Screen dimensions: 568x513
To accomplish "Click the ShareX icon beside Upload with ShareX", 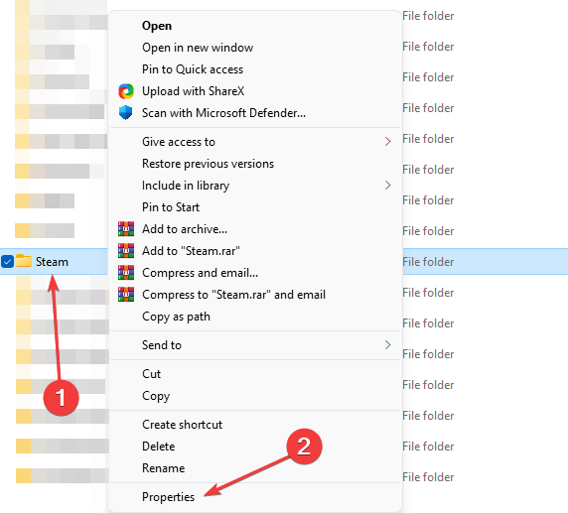I will [126, 91].
